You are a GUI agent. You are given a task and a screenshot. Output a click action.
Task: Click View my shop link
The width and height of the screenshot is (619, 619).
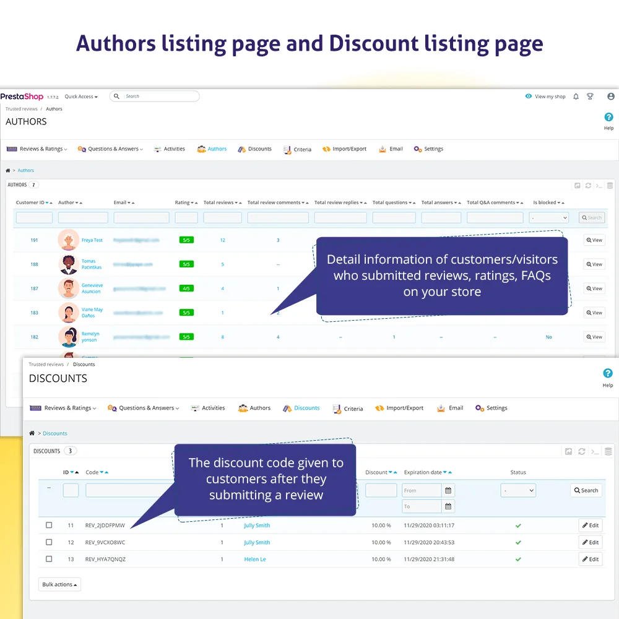pyautogui.click(x=545, y=96)
